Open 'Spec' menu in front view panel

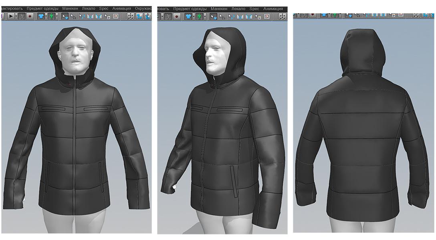pyautogui.click(x=104, y=9)
